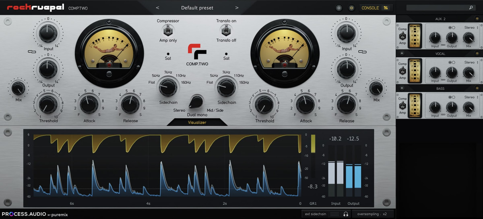Click the search magnifier icon
The height and width of the screenshot is (219, 483).
coord(471,8)
